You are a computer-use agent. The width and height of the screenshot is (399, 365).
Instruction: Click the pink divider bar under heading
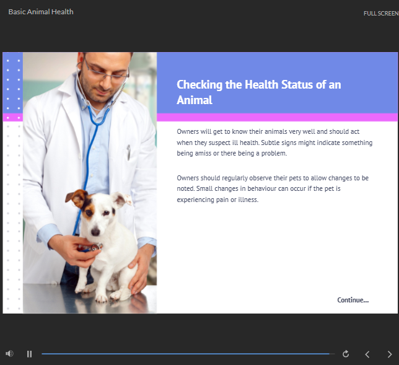(x=276, y=117)
